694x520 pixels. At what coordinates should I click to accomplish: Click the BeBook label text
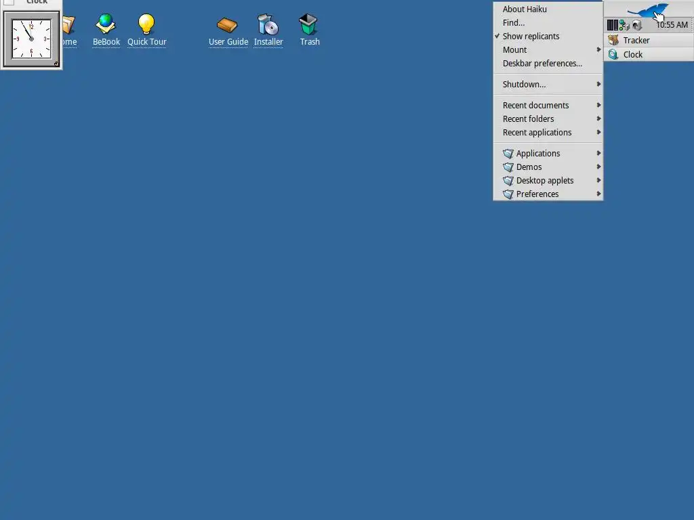pyautogui.click(x=106, y=42)
